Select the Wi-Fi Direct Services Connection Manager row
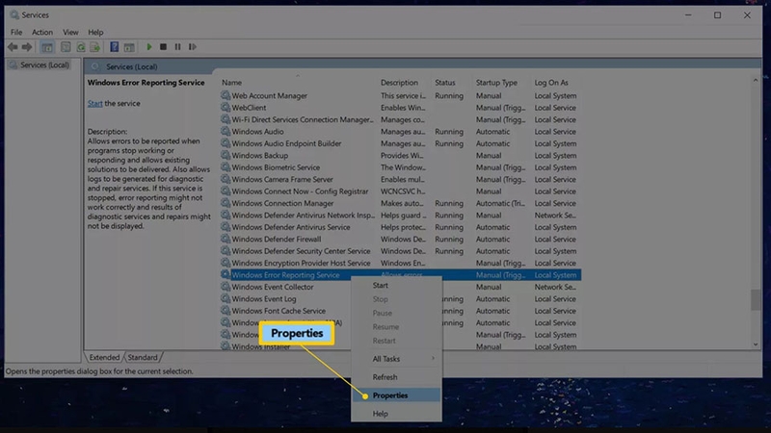The height and width of the screenshot is (433, 771). [x=400, y=119]
